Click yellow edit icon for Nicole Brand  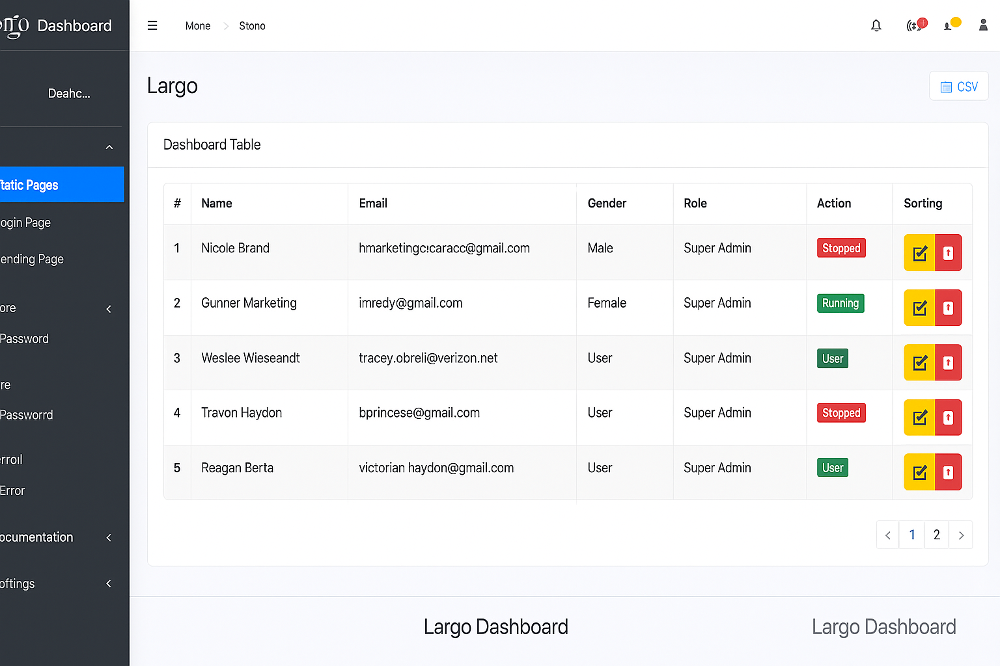(919, 253)
